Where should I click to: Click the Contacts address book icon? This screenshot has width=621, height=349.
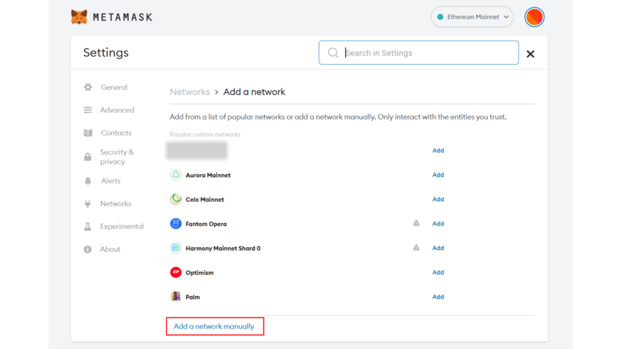tap(88, 133)
